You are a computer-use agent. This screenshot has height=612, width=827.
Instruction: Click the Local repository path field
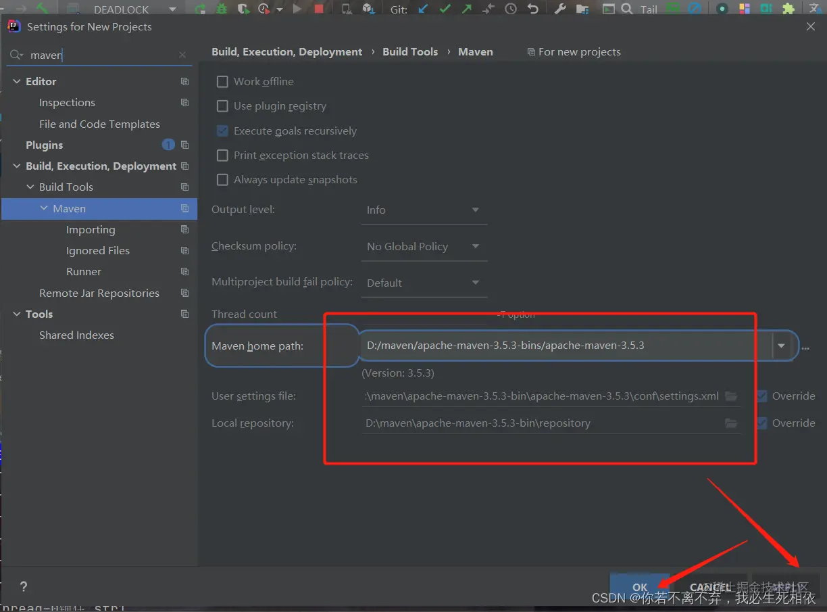542,423
